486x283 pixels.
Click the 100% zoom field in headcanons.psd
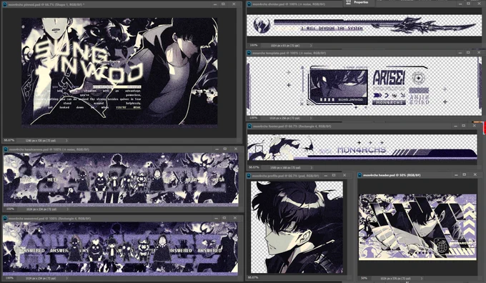[x=10, y=209]
